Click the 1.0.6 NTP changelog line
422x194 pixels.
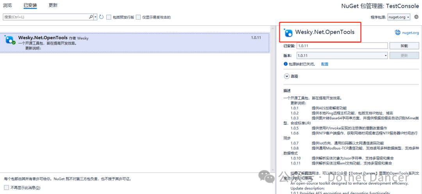pyautogui.click(x=354, y=133)
